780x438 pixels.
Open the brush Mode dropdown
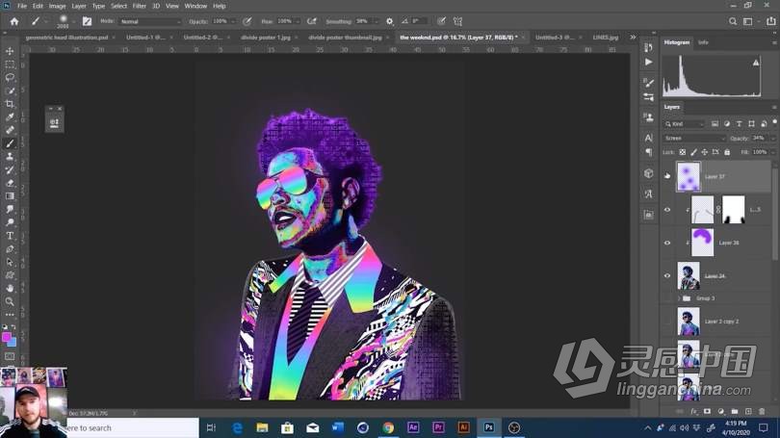point(150,21)
